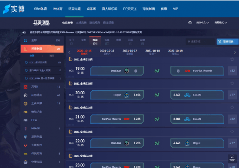Click 清空 to clear league selection
Image resolution: width=239 pixels, height=168 pixels.
(52, 56)
